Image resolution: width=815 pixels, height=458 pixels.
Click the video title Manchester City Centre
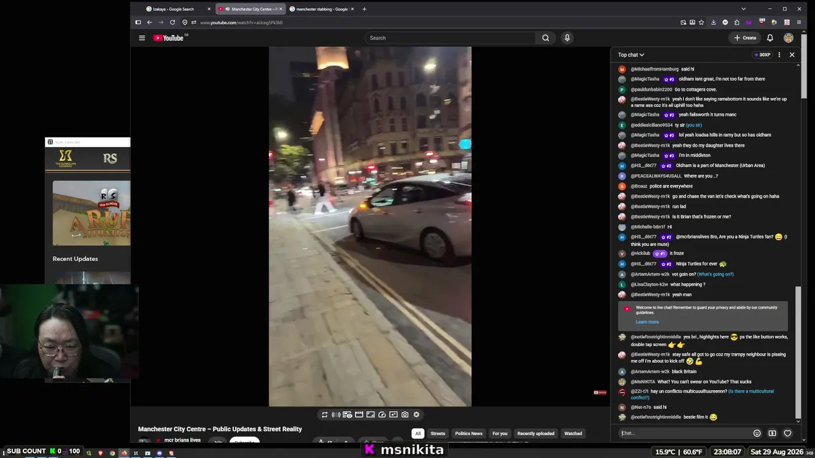click(220, 429)
